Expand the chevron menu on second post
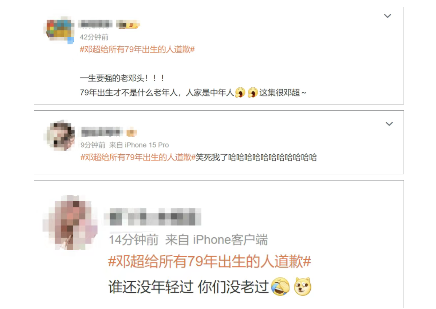 389,124
